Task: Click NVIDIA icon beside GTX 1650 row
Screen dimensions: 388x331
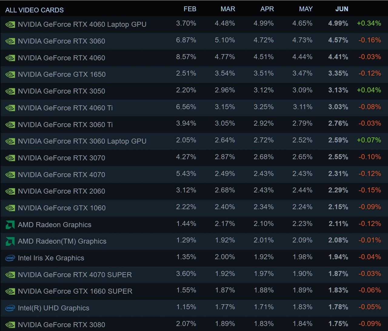Action: coord(10,74)
